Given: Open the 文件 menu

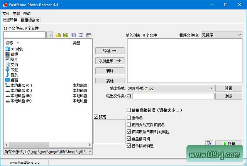Looking at the screenshot, I should [6, 14].
